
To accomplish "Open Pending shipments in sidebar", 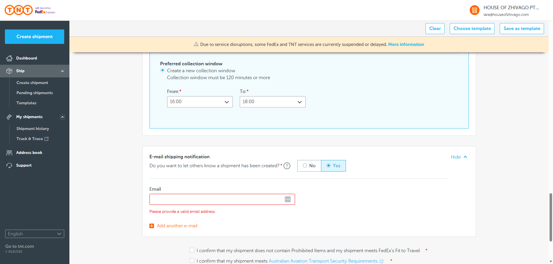I will 35,93.
